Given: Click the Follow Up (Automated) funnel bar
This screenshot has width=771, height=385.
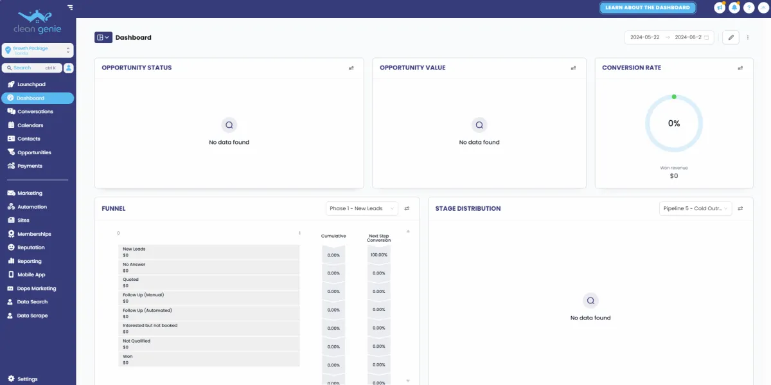Looking at the screenshot, I should point(209,313).
